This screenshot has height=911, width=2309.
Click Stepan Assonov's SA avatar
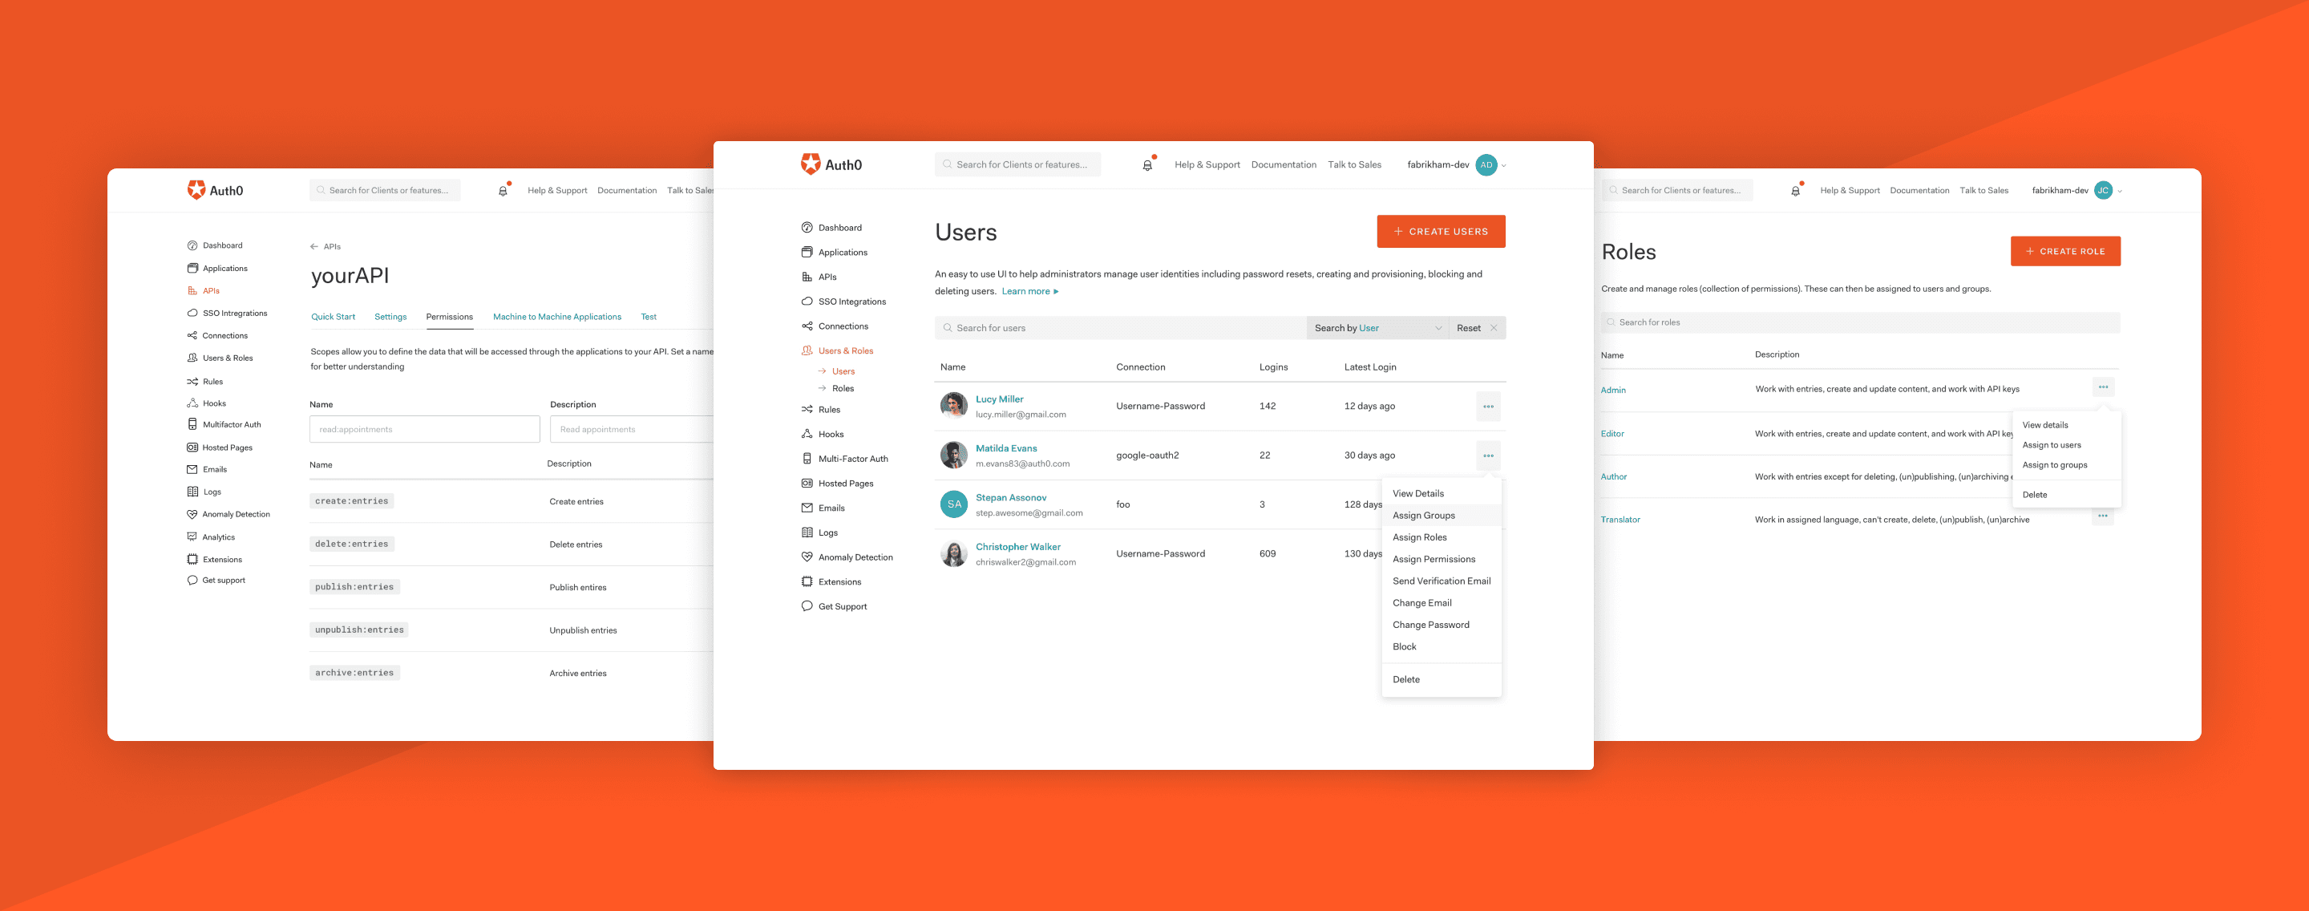click(x=954, y=504)
